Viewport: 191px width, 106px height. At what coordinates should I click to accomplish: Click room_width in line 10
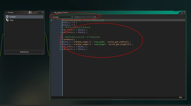[99, 42]
